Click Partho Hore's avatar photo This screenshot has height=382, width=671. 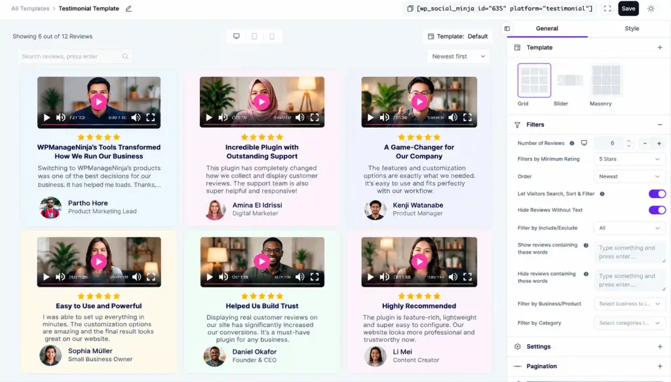click(x=50, y=208)
